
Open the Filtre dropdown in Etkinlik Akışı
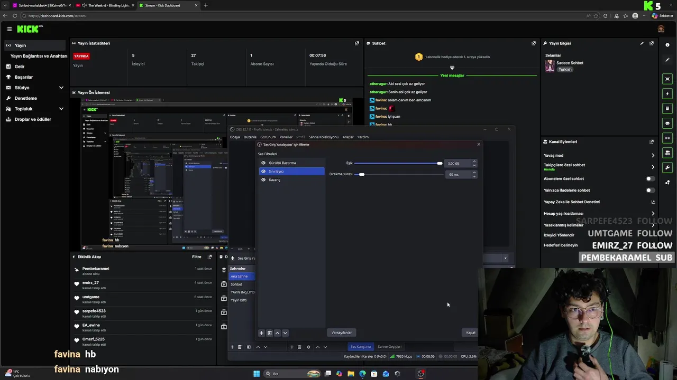click(x=196, y=256)
